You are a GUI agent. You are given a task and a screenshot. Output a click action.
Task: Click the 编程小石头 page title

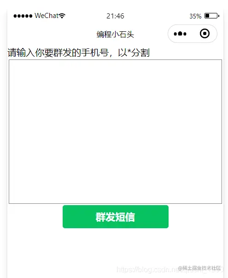[x=115, y=34]
